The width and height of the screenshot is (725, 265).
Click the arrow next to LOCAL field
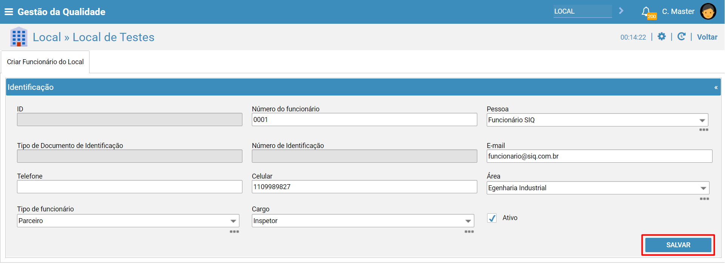pyautogui.click(x=621, y=11)
